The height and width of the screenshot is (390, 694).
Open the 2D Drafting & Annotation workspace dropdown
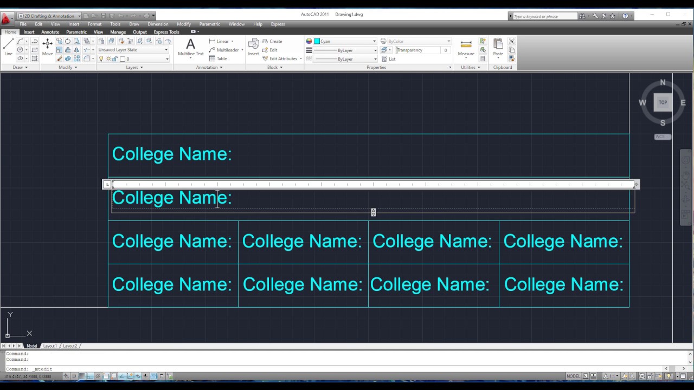coord(49,16)
